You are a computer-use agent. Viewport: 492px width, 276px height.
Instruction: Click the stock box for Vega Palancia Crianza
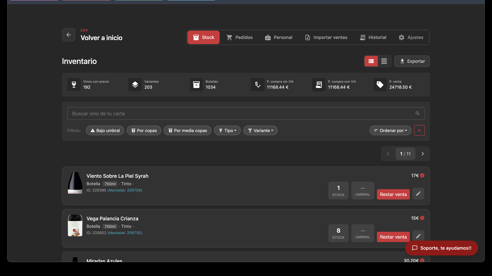pos(338,233)
